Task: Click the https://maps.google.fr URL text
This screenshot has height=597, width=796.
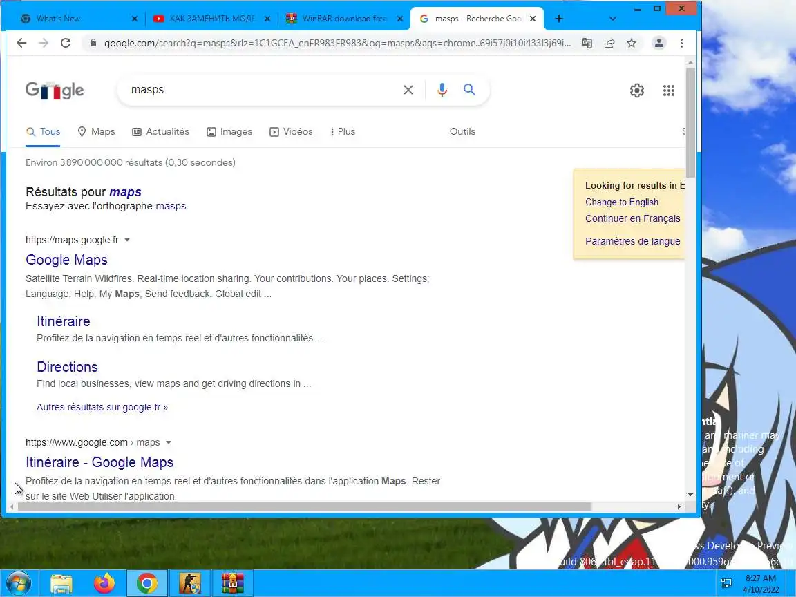Action: click(x=72, y=240)
